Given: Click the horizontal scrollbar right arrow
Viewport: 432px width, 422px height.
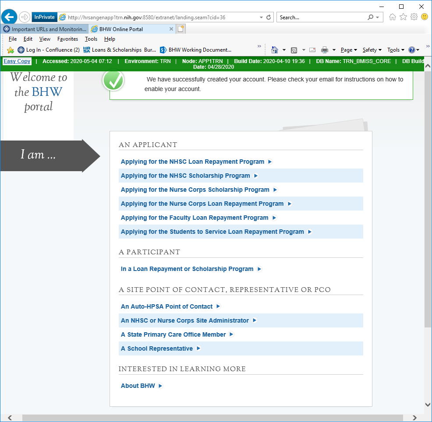Looking at the screenshot, I should pos(414,418).
